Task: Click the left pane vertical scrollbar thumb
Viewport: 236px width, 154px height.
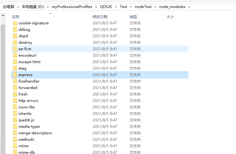Action: tap(3, 89)
